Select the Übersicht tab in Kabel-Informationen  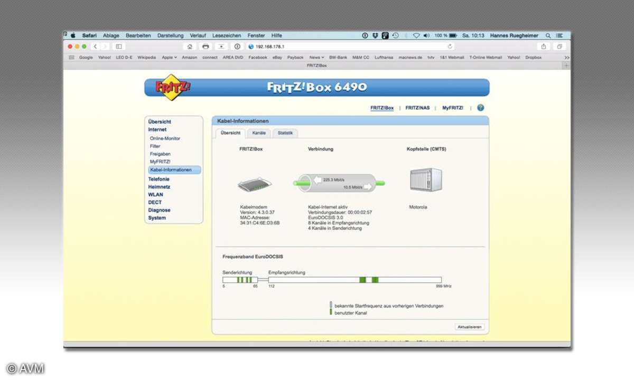230,133
